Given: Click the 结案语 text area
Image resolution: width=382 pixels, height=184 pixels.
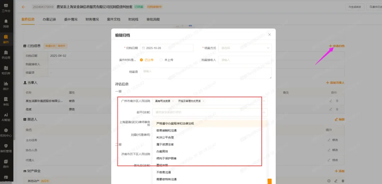Looking at the screenshot, I should [206, 73].
